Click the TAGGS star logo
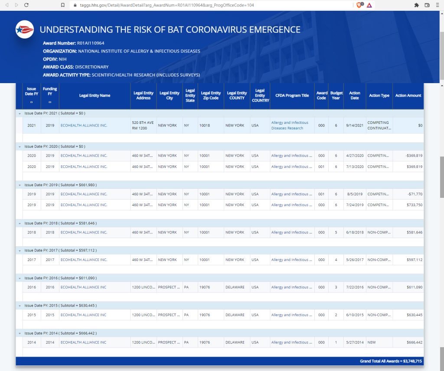444x371 pixels. 25,29
